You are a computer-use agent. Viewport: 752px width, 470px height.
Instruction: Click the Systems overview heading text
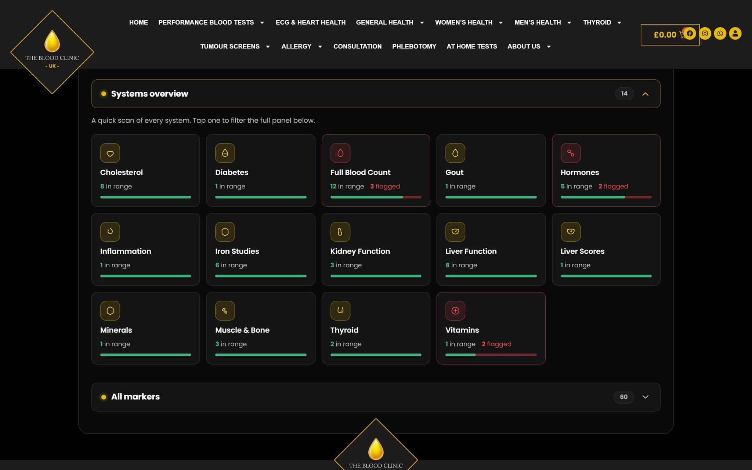[149, 94]
